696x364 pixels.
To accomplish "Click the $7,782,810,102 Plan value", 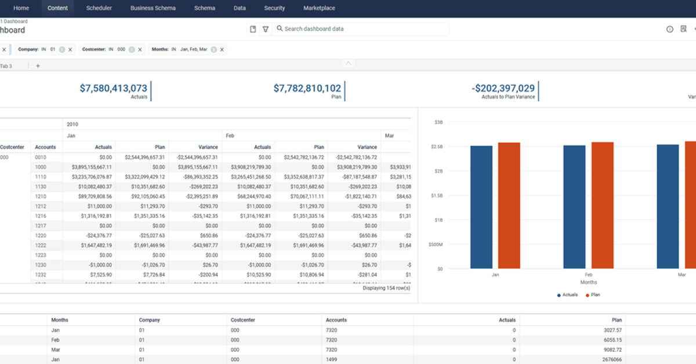I will tap(307, 88).
